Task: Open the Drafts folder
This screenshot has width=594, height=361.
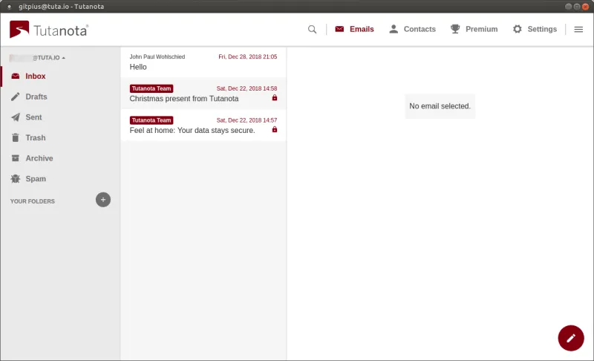Action: 36,97
